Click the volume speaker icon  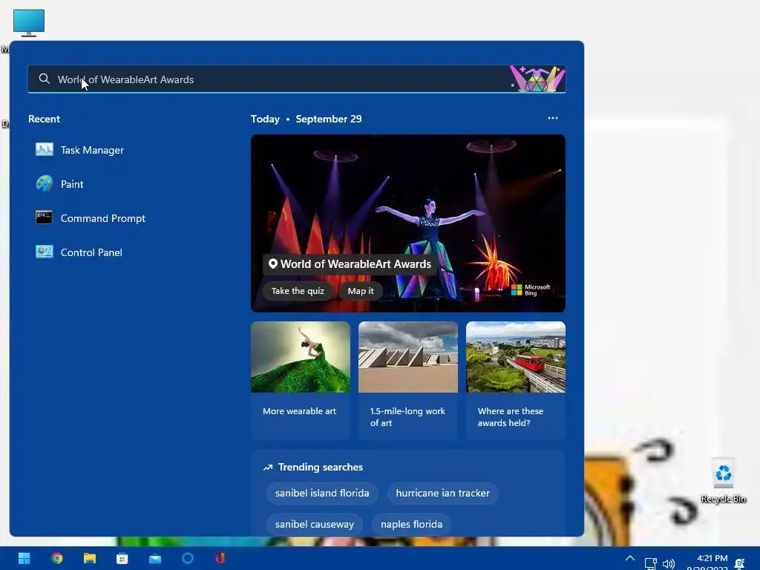pyautogui.click(x=669, y=563)
